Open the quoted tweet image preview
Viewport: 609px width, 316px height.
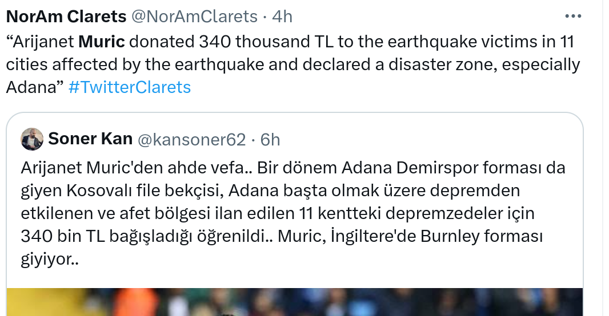[294, 302]
